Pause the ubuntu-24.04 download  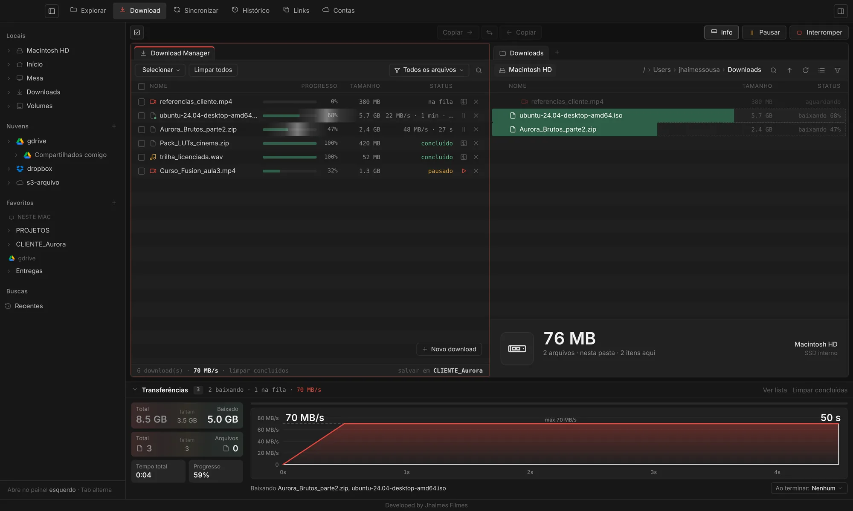pos(464,115)
